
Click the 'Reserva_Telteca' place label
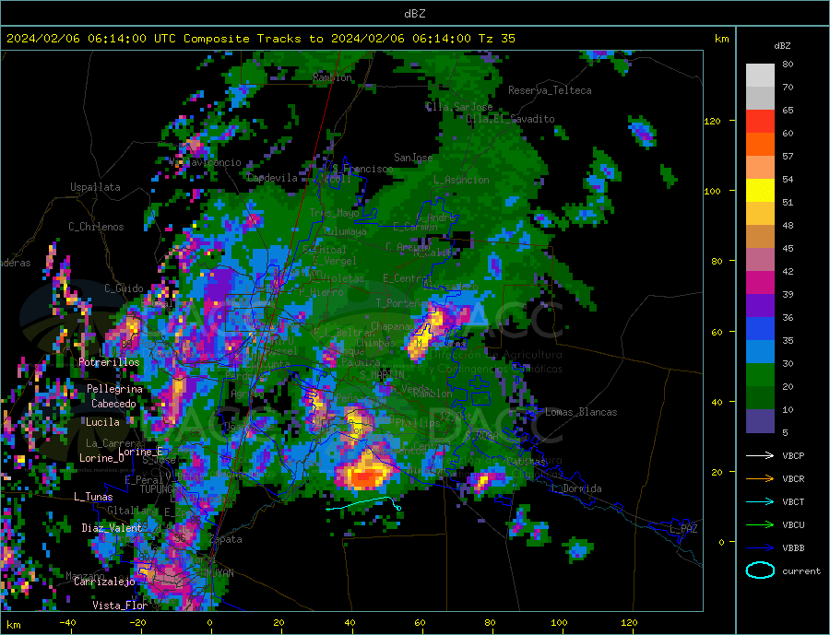pyautogui.click(x=550, y=90)
